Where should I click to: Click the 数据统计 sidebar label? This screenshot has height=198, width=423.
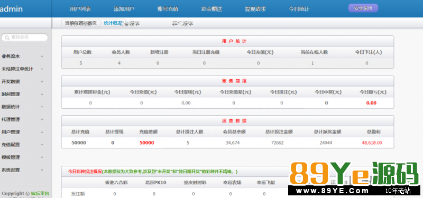pyautogui.click(x=11, y=107)
